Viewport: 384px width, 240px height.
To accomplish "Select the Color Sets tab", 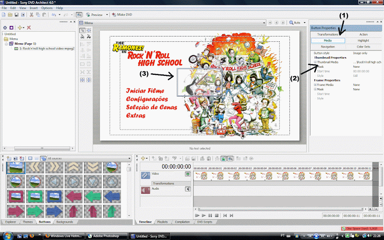I will pyautogui.click(x=363, y=47).
